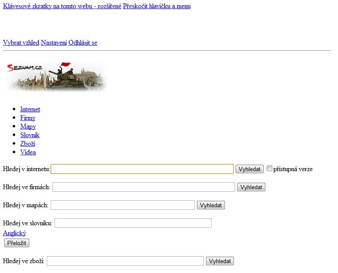The width and height of the screenshot is (338, 273).
Task: Click the Přeložit button
Action: [x=17, y=243]
